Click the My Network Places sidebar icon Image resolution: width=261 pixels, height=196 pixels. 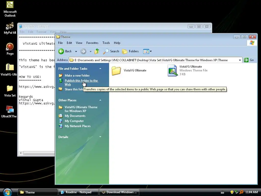click(x=61, y=126)
